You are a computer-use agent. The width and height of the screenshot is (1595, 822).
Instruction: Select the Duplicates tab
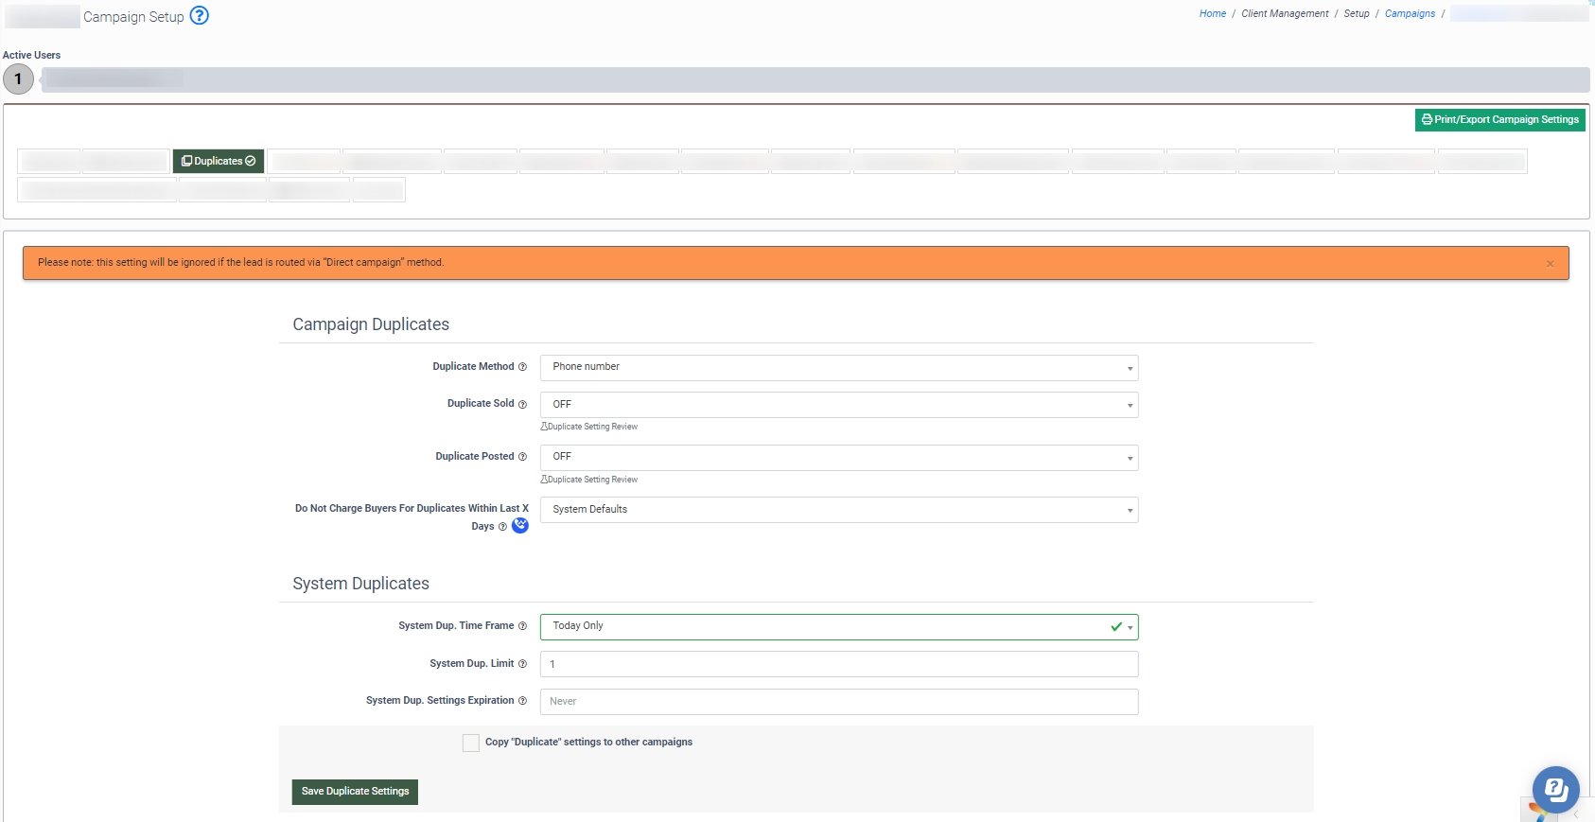(x=219, y=161)
